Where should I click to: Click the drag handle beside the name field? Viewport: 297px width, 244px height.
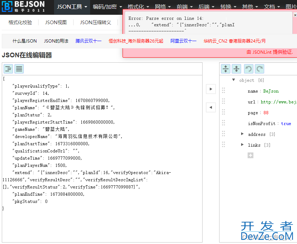(x=223, y=90)
